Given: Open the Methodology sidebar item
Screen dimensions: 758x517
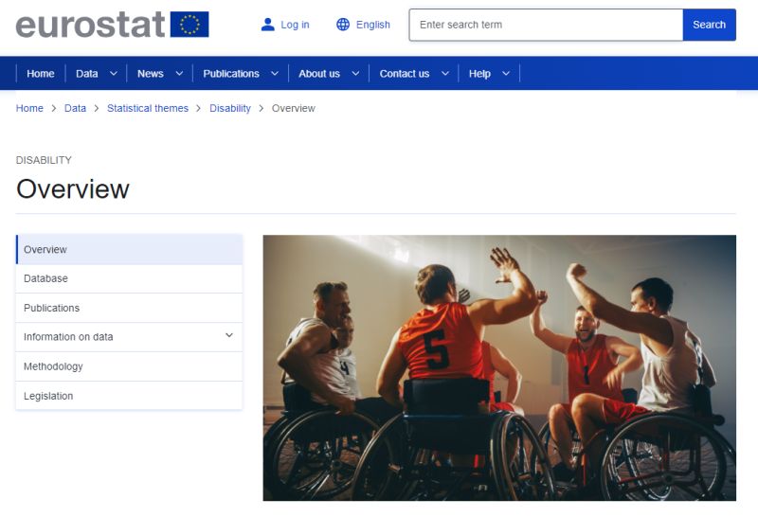Looking at the screenshot, I should point(129,366).
